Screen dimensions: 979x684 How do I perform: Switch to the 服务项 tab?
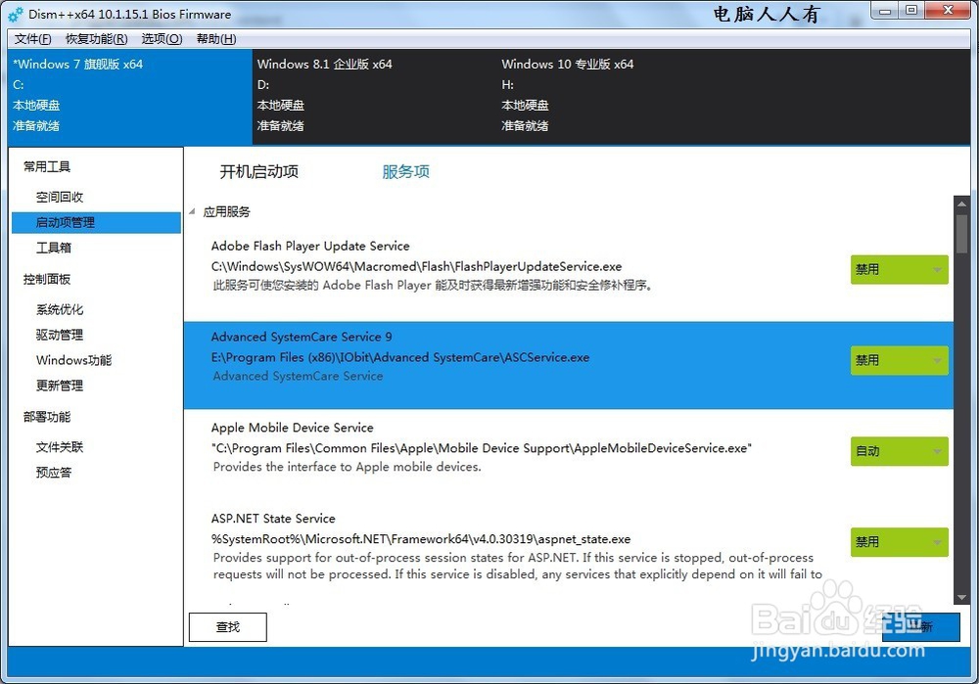(x=406, y=171)
